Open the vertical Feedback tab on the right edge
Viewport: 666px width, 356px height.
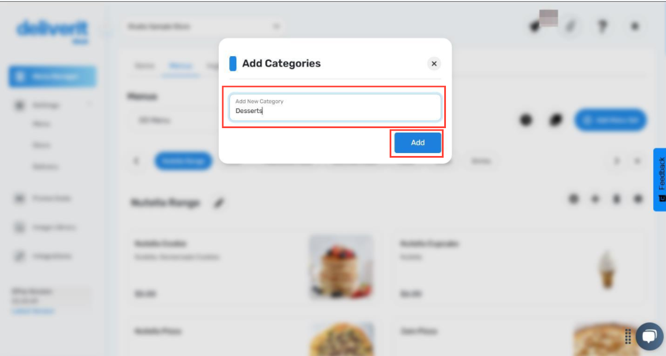tap(661, 177)
